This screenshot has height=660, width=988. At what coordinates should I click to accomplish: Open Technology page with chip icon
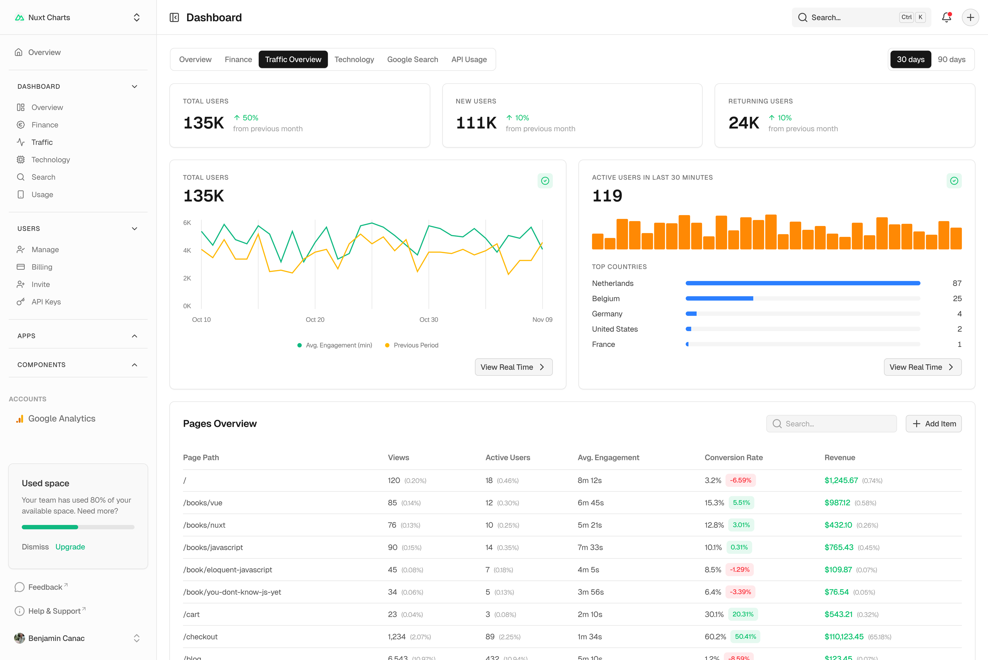(50, 160)
